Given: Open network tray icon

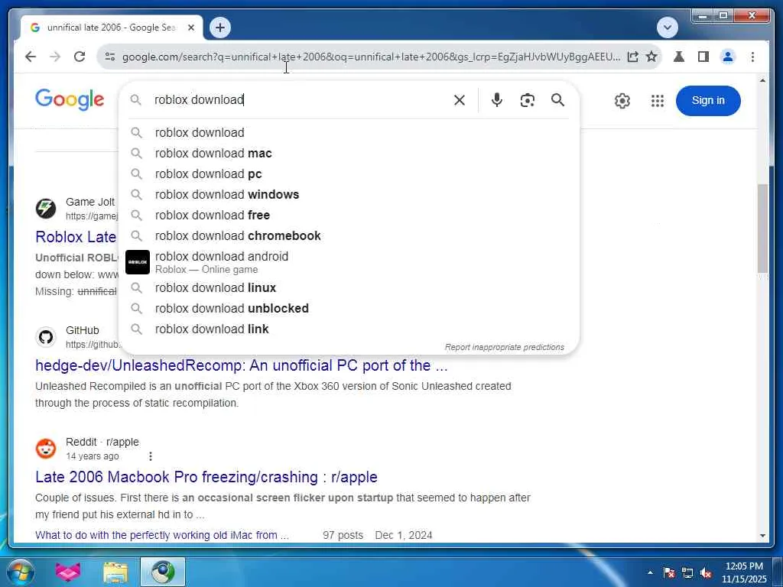Looking at the screenshot, I should pos(687,572).
